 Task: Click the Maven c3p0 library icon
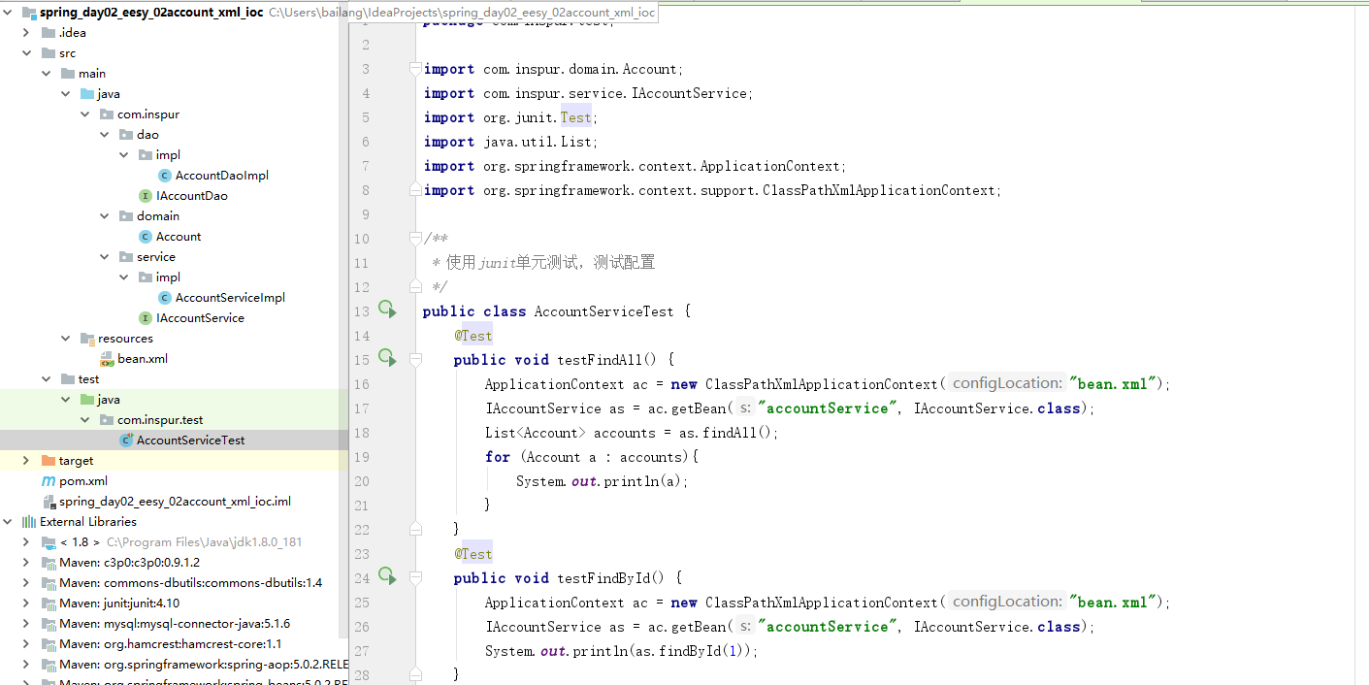49,563
